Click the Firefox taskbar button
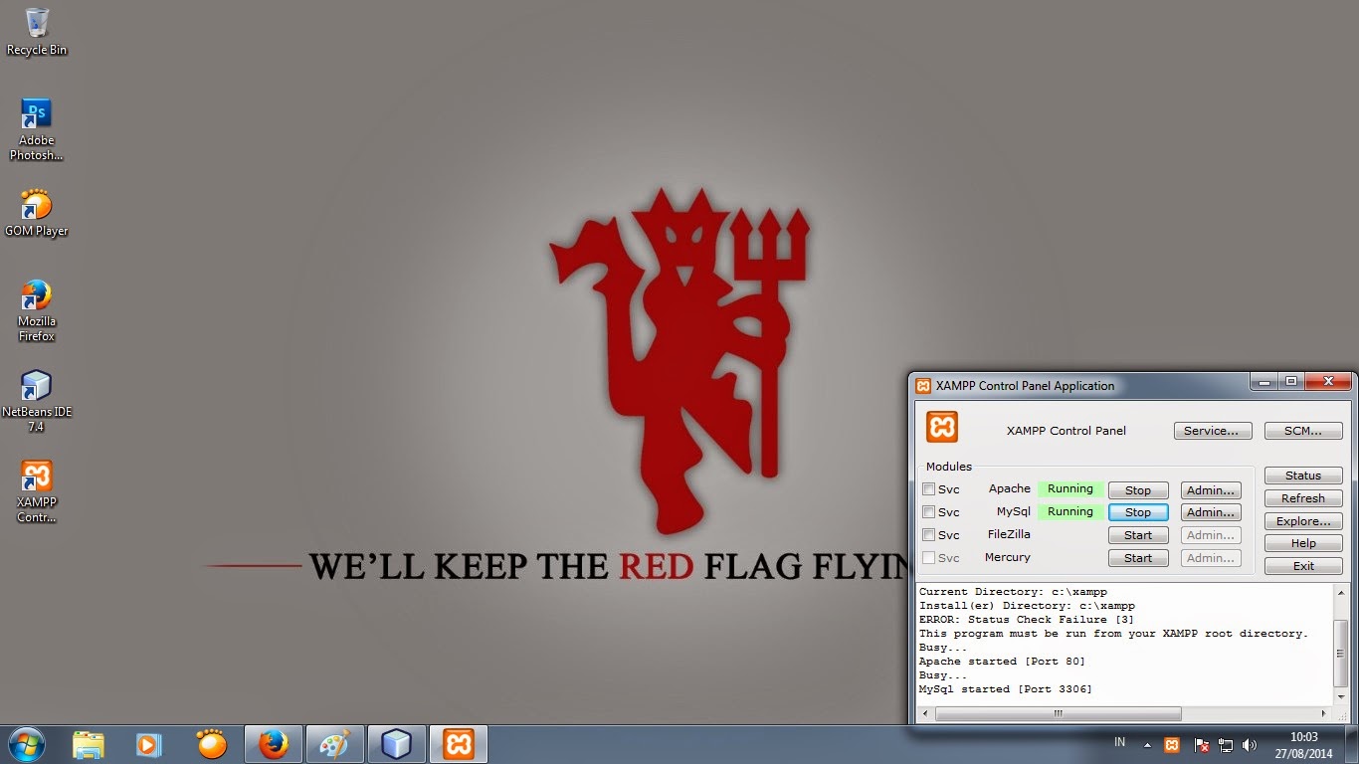 pos(273,744)
